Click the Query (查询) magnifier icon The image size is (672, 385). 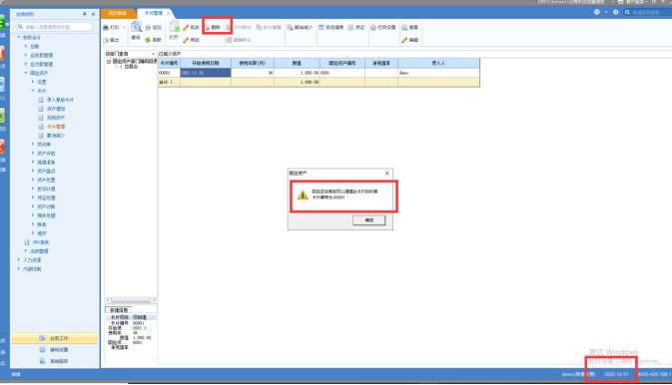point(136,27)
